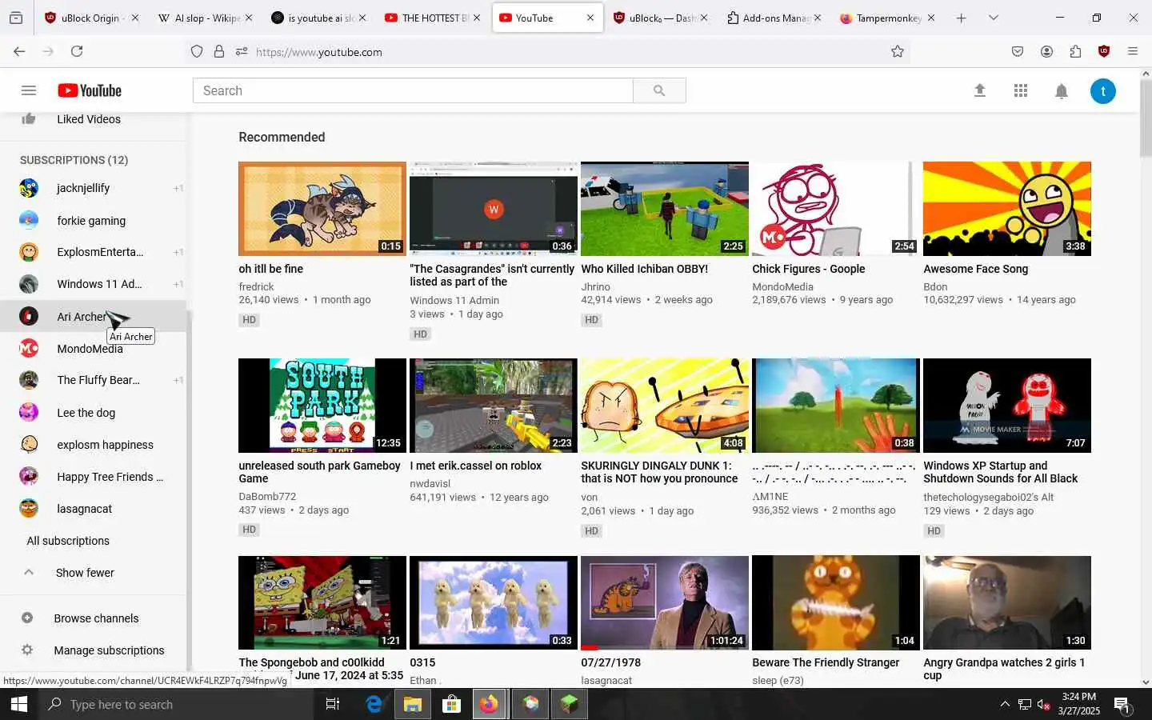The height and width of the screenshot is (720, 1152).
Task: Open the Who Killed Ichiban OBBY thumbnail
Action: point(665,209)
